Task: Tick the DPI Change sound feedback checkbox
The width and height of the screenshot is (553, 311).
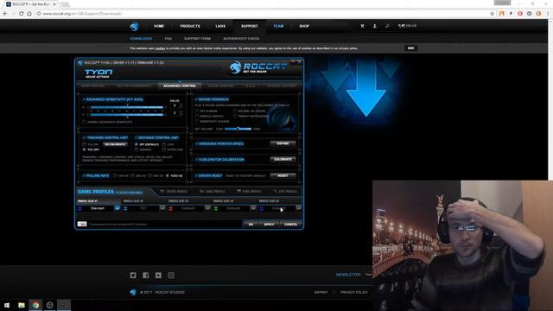Action: (x=197, y=111)
